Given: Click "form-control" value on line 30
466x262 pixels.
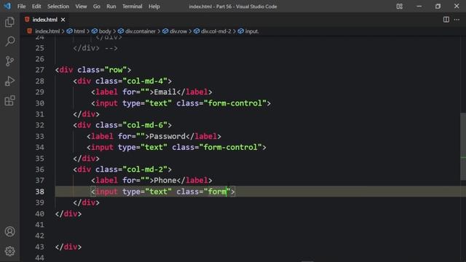Looking at the screenshot, I should [234, 103].
